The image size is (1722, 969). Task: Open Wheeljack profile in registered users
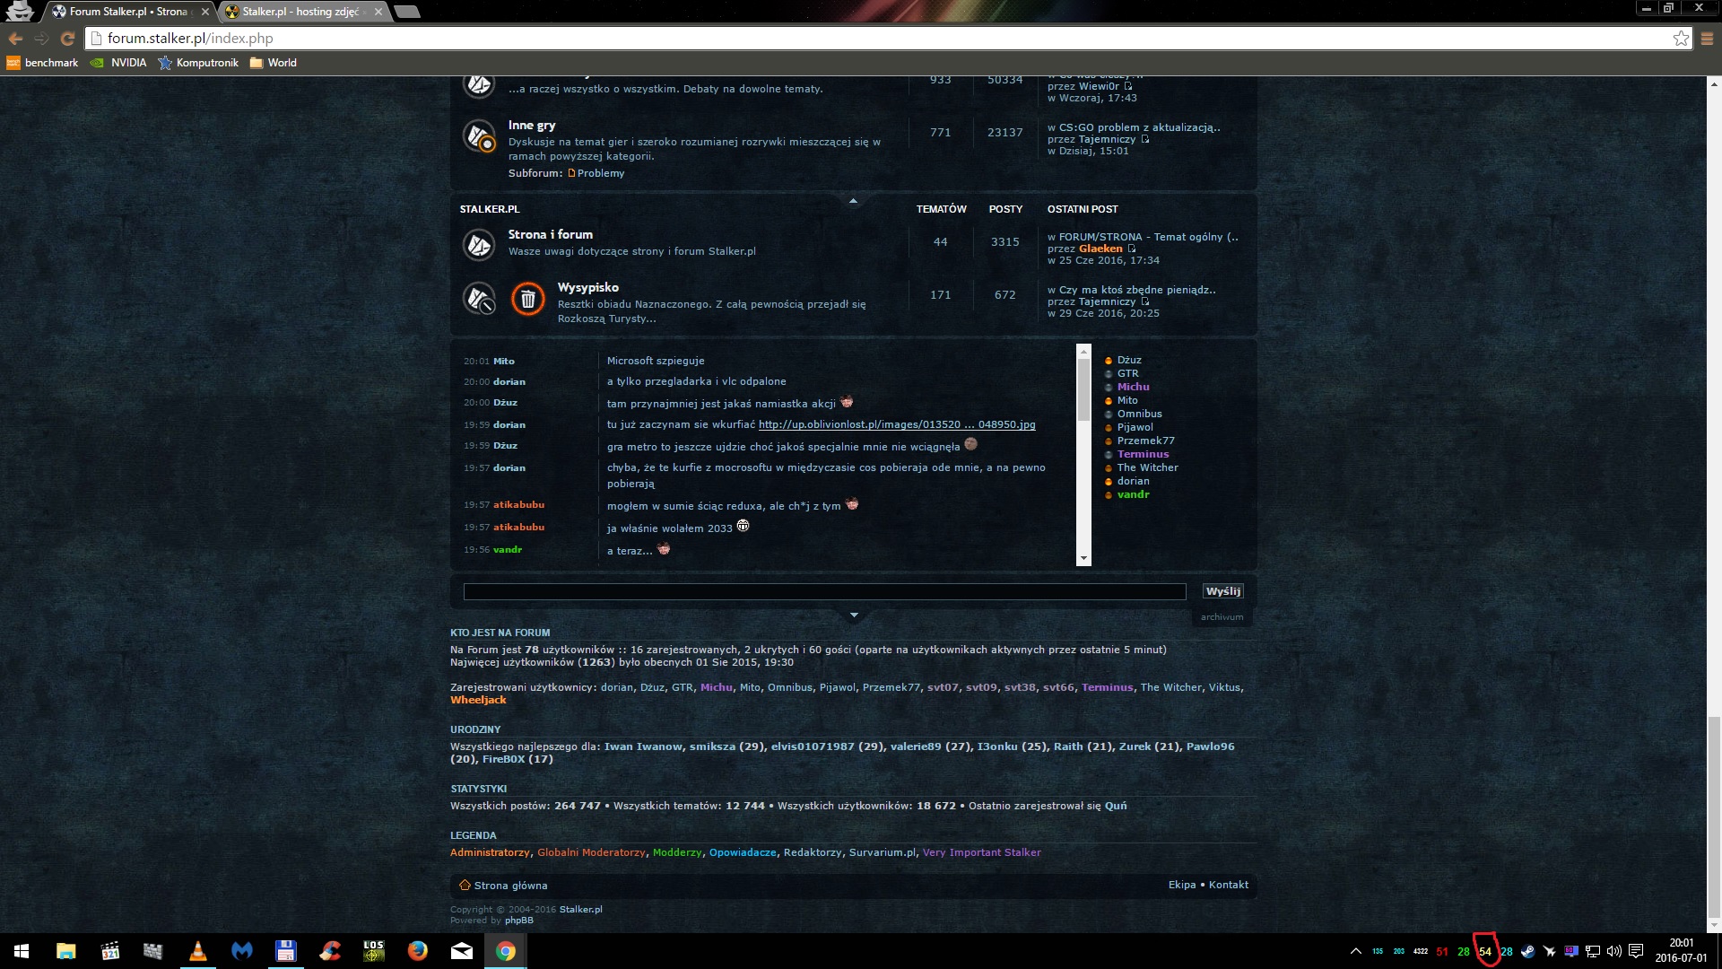(478, 700)
